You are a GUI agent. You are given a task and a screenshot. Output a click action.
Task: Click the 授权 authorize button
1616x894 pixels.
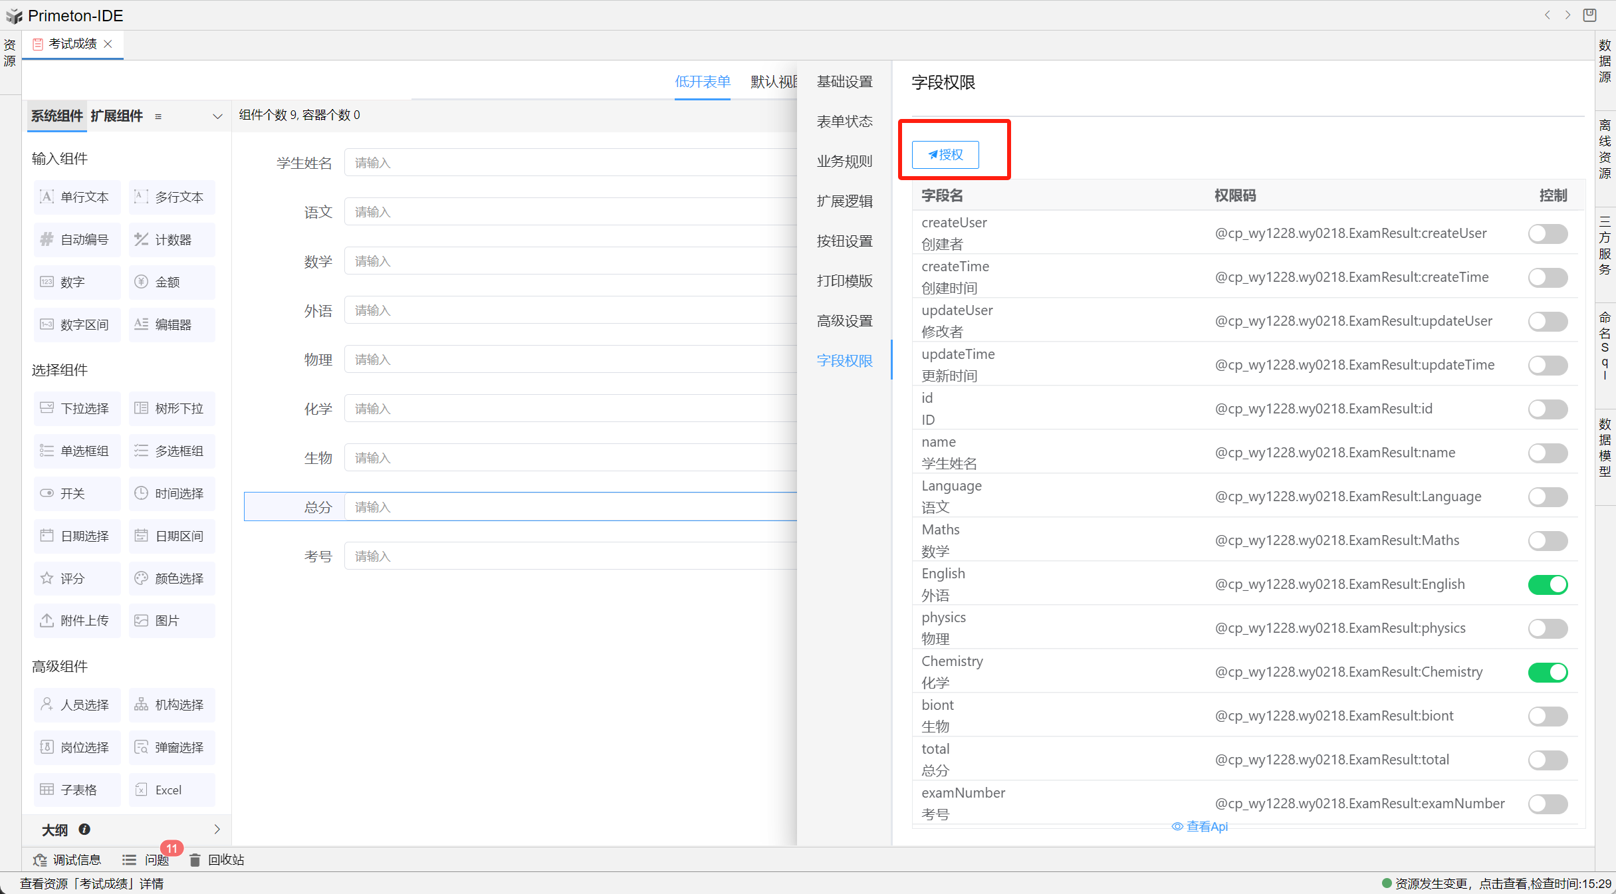point(945,155)
